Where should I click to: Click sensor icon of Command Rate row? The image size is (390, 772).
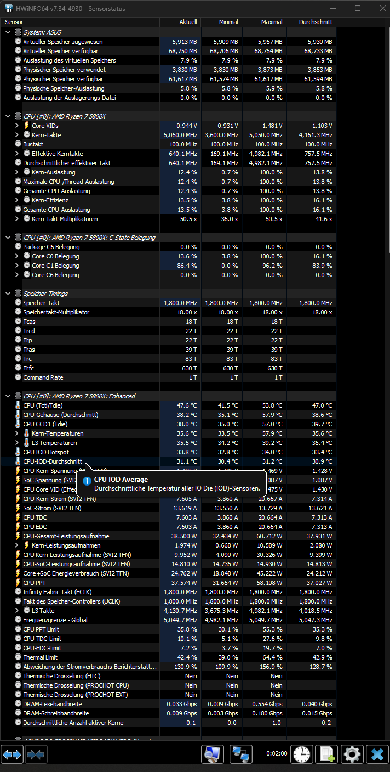tap(18, 377)
